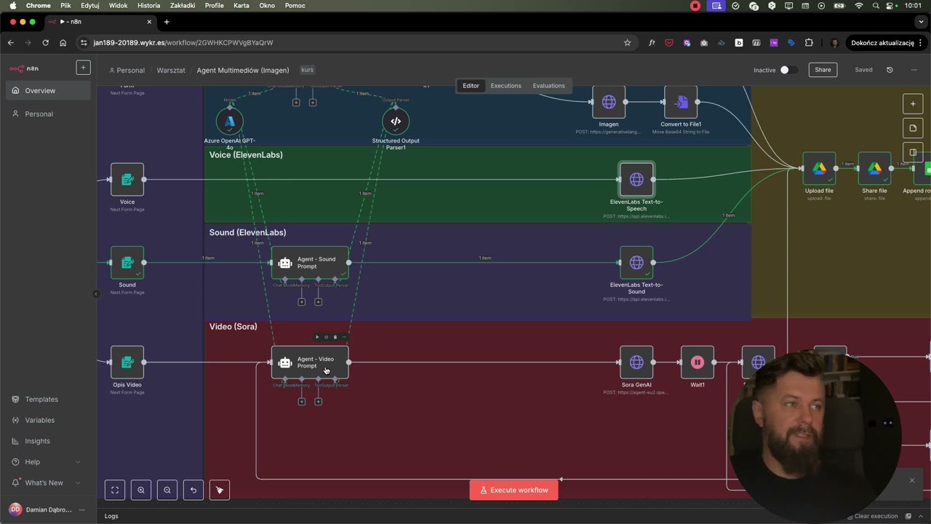Select the Opis Video form node
931x524 pixels.
click(127, 362)
